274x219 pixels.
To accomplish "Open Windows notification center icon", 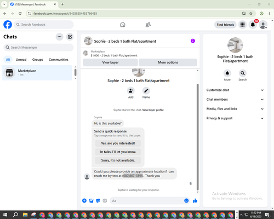I will click(x=267, y=215).
